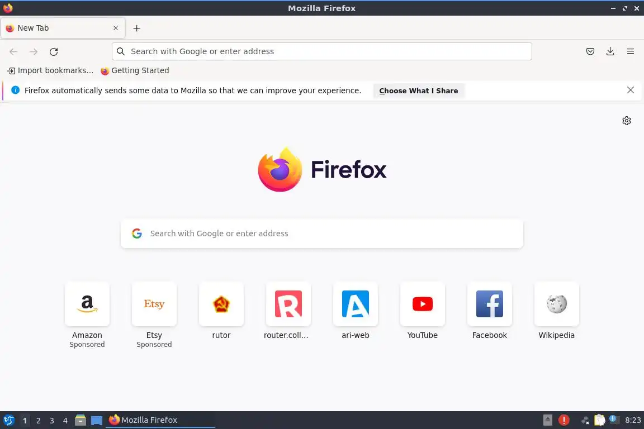
Task: Switch to workspace 3 in taskbar
Action: [52, 421]
